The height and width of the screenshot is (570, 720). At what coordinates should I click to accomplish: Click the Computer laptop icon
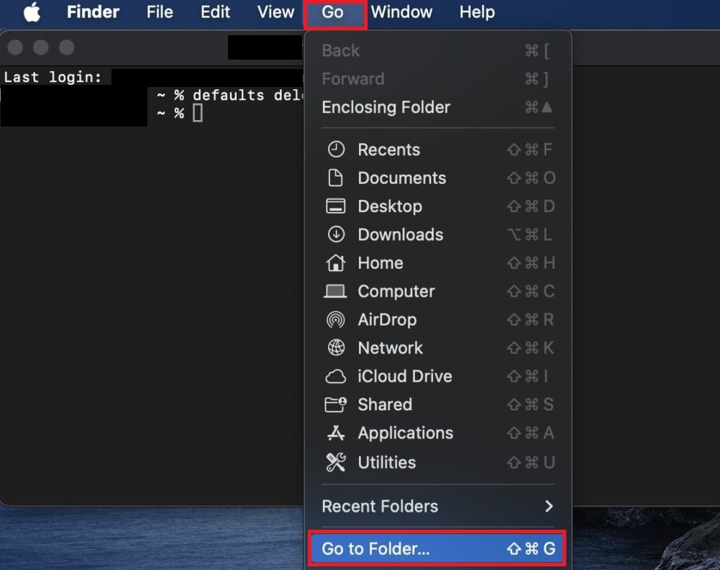tap(336, 291)
